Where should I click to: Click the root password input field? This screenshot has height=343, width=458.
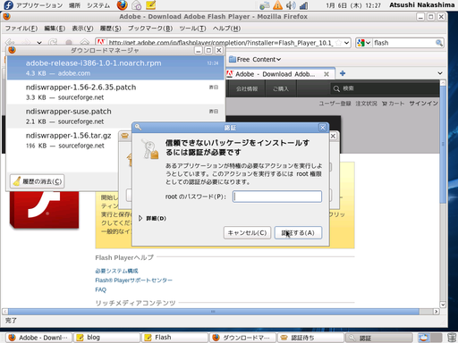(277, 197)
